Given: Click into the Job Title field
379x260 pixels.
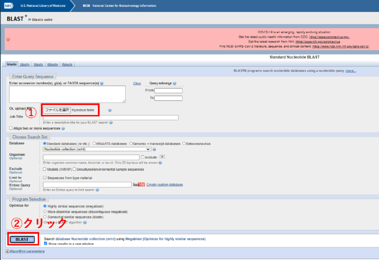Looking at the screenshot, I should (x=111, y=118).
